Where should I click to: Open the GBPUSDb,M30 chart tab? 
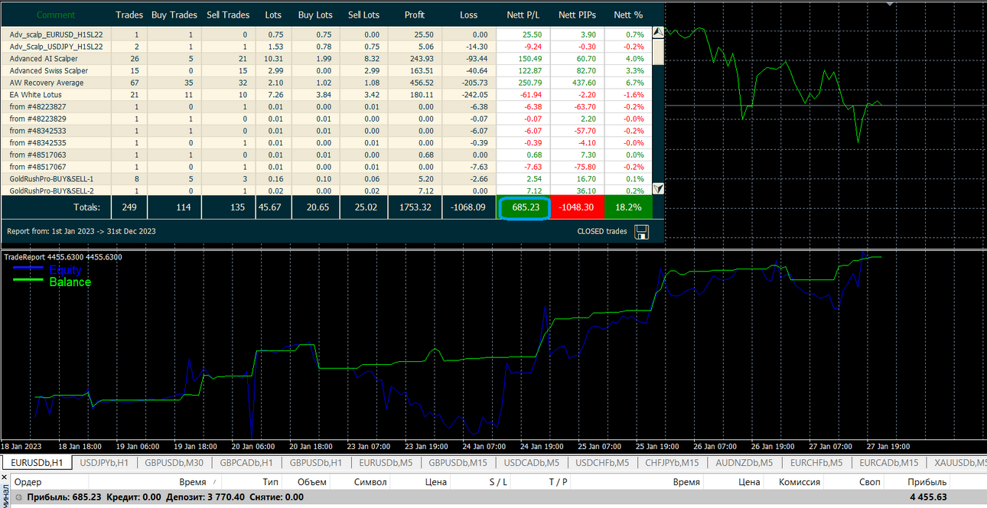point(174,462)
